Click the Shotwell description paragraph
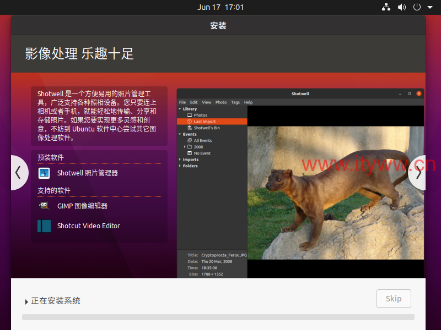The height and width of the screenshot is (330, 441). click(x=97, y=116)
